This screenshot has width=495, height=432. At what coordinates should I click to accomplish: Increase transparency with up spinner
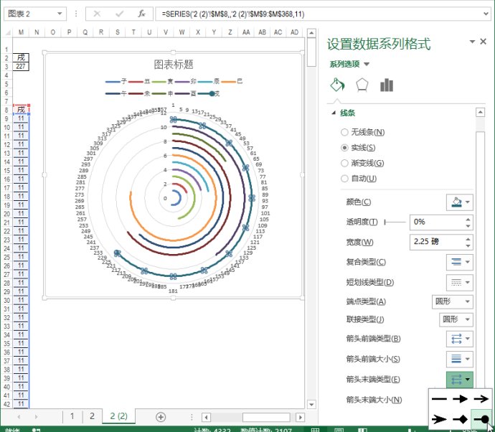468,219
